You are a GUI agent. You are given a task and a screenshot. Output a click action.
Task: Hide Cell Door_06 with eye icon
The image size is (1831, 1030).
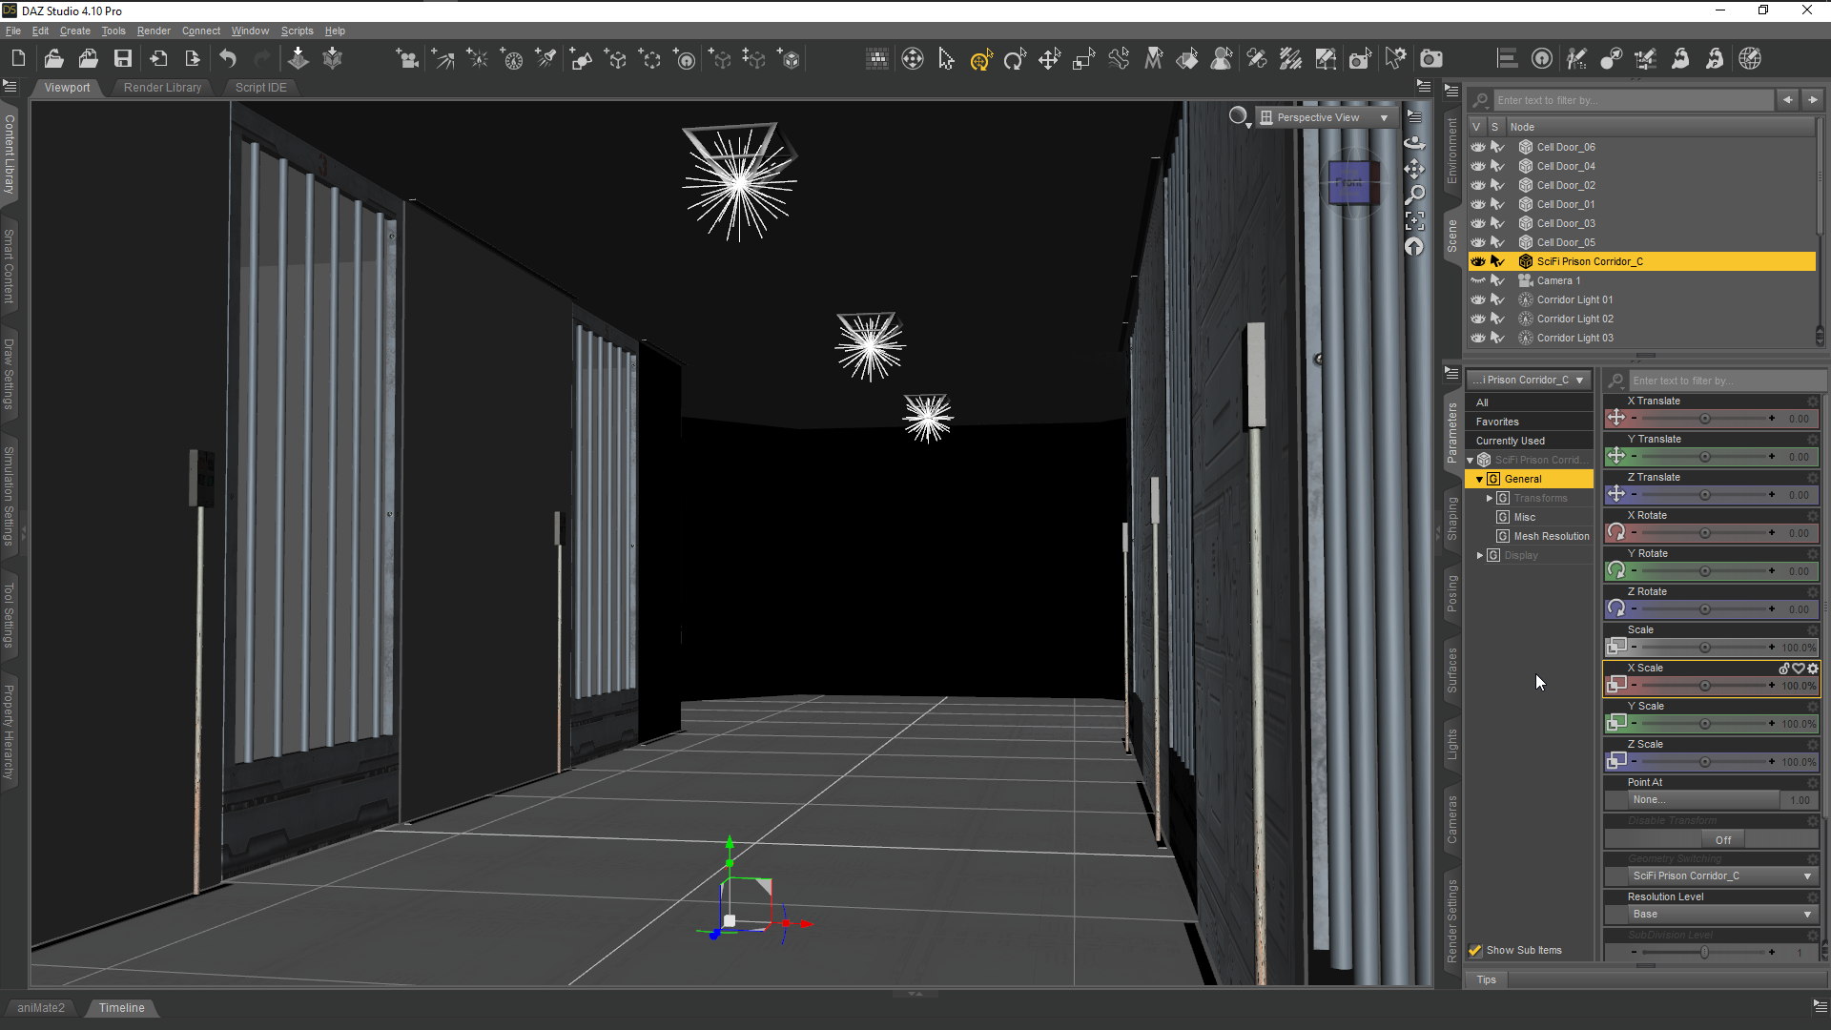(x=1478, y=147)
